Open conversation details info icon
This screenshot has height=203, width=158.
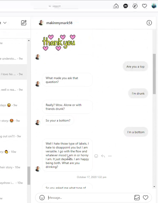pos(149,23)
